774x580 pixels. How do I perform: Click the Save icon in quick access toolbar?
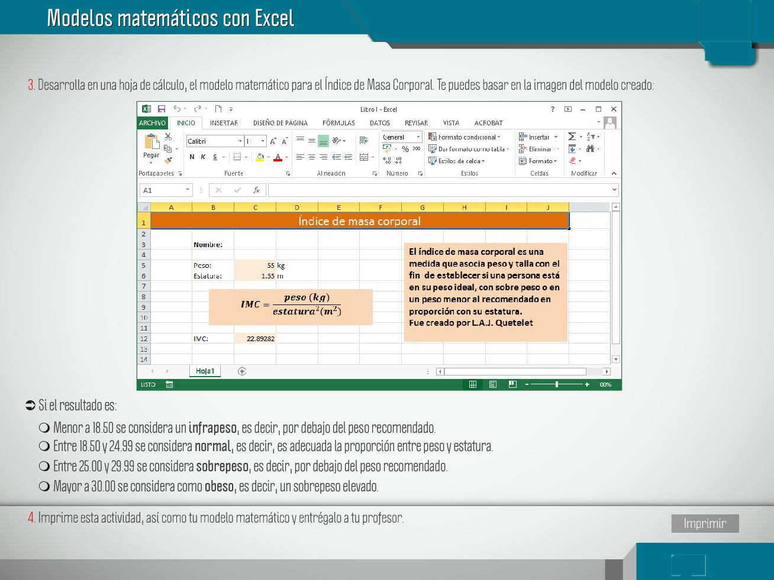[x=162, y=109]
